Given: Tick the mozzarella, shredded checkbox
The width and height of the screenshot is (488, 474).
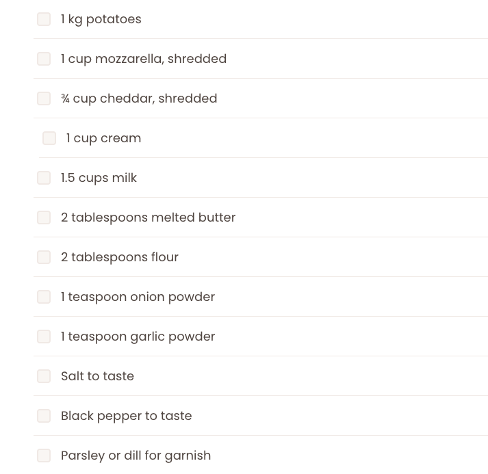Looking at the screenshot, I should tap(44, 59).
